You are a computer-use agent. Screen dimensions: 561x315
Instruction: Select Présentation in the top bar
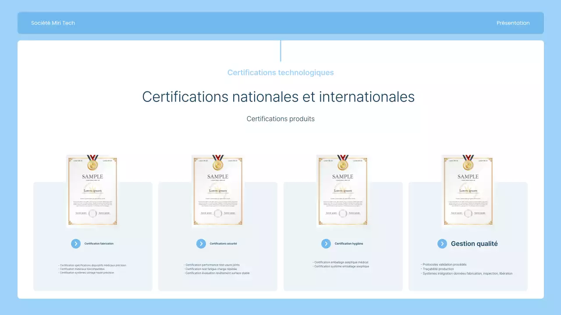(x=513, y=23)
